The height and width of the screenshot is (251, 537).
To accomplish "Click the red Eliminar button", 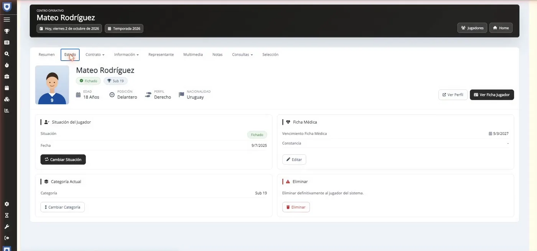I will tap(296, 207).
